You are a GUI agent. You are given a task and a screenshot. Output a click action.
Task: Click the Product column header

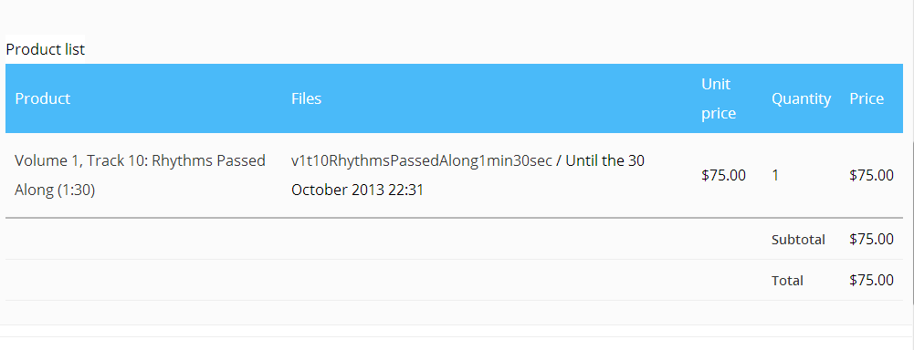click(43, 98)
